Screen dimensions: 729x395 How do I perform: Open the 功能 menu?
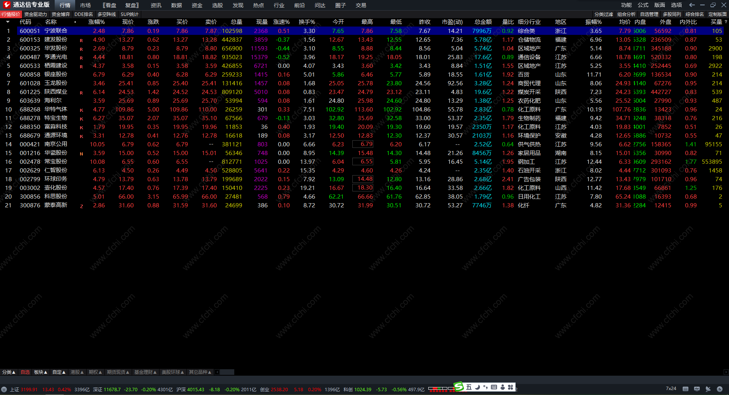tap(626, 5)
